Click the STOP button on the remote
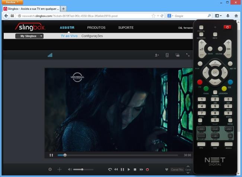 tap(215, 136)
